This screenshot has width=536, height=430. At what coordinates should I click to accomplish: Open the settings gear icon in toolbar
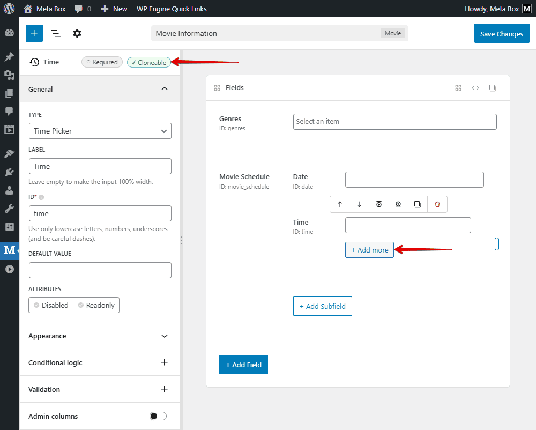click(x=77, y=33)
